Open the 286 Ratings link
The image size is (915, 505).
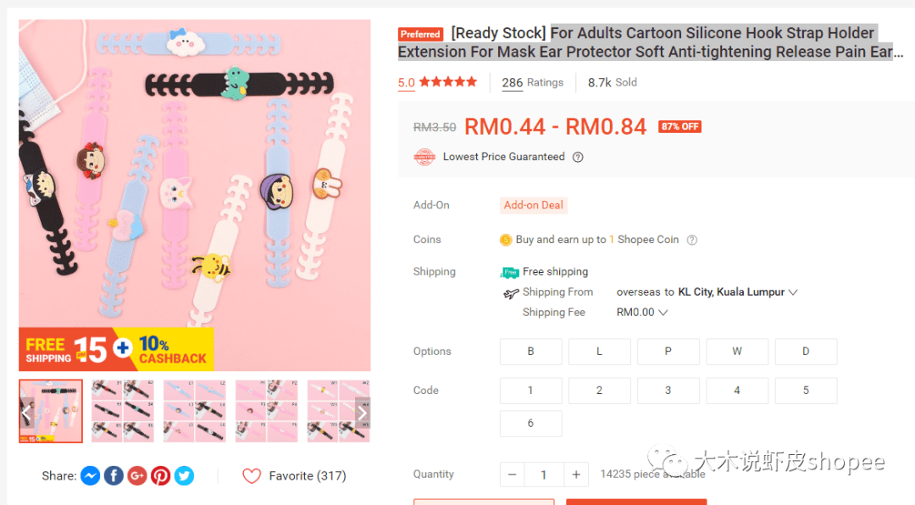tap(532, 82)
